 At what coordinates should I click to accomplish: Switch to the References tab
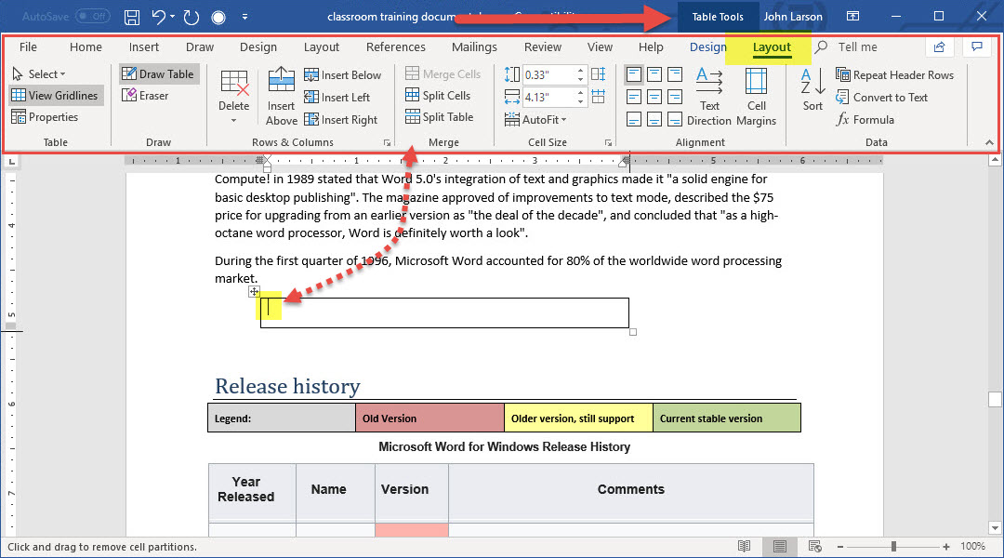[x=395, y=47]
